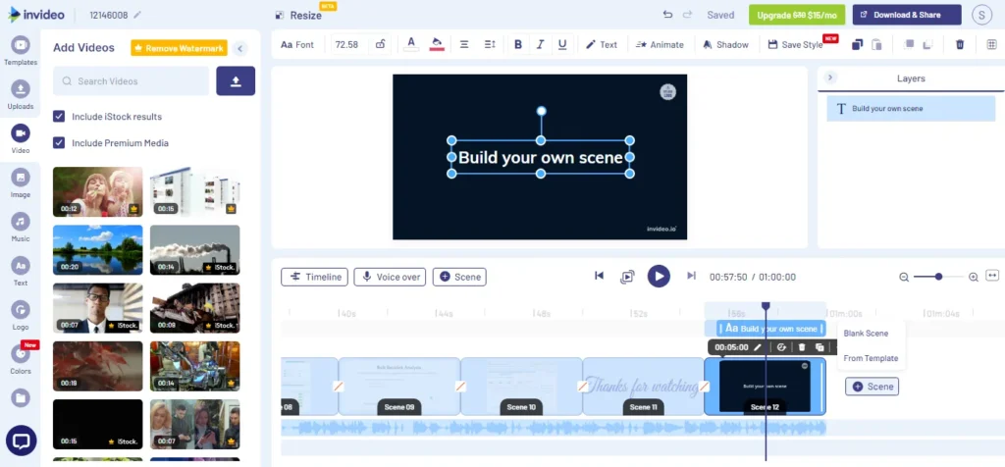Open the Logo sidebar panel
This screenshot has width=1005, height=467.
click(x=21, y=316)
